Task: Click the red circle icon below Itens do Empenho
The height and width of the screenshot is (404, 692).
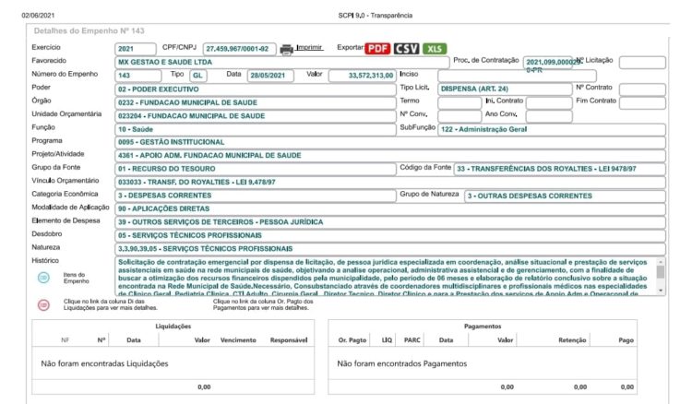Action: 43,304
